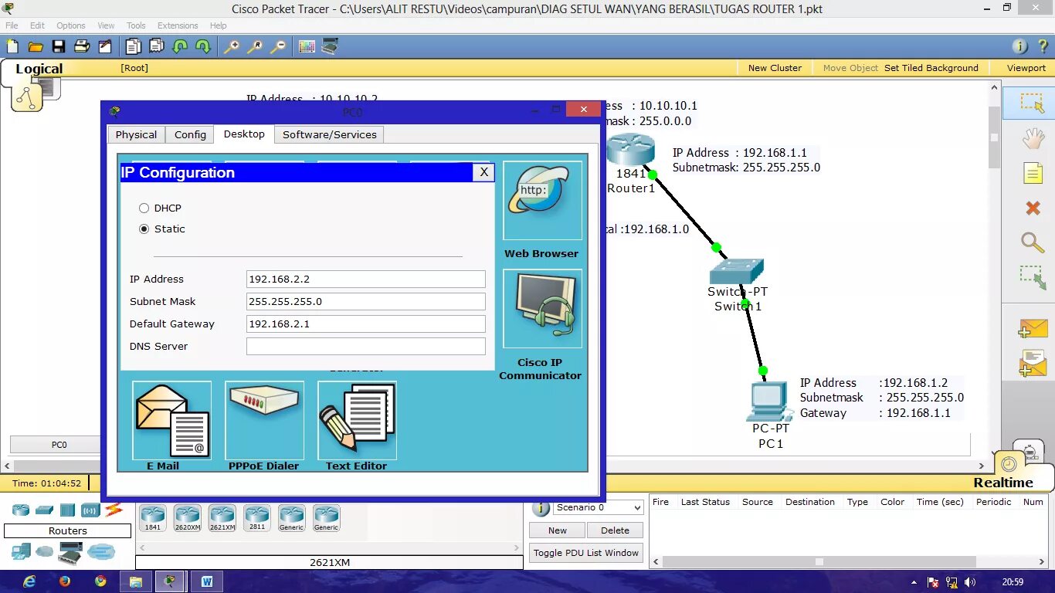Click the IP Address input field

(x=366, y=280)
